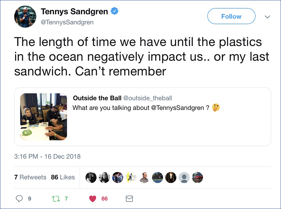Open the quoted tweet photo thumbnail

pos(43,117)
